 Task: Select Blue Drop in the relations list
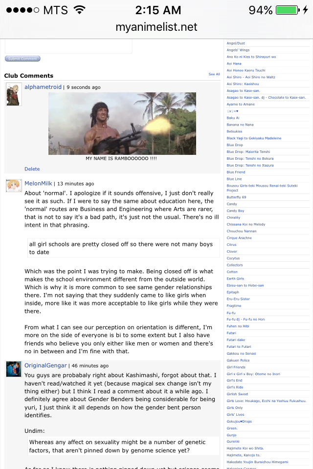click(235, 145)
